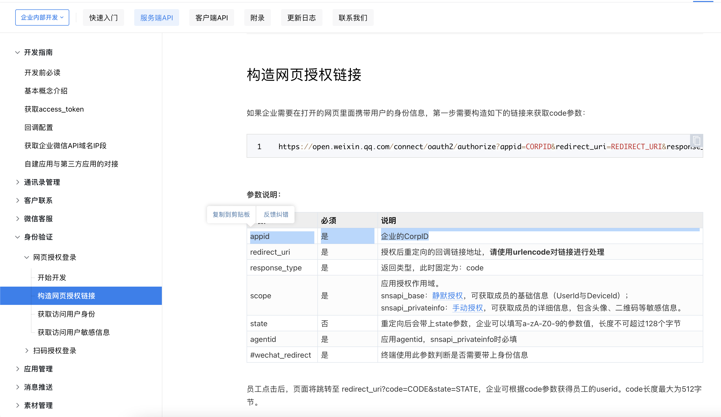Click the redirect_uri parameter cell
Screen dimensions: 721x417
tap(282, 252)
